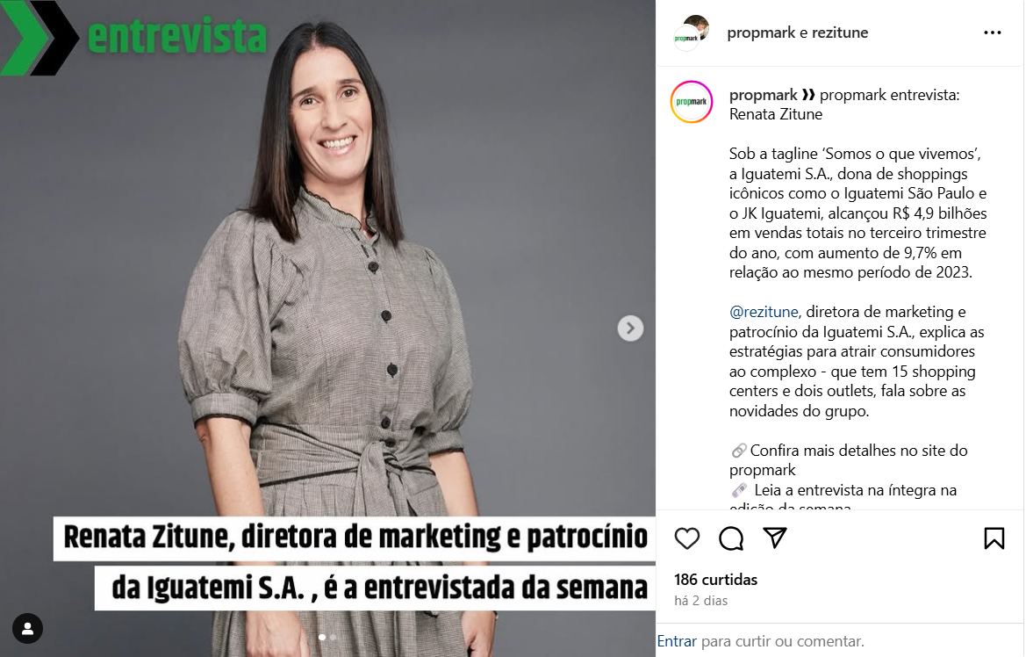Open the 'há 2 dias' timestamp
The height and width of the screenshot is (657, 1026).
point(700,601)
